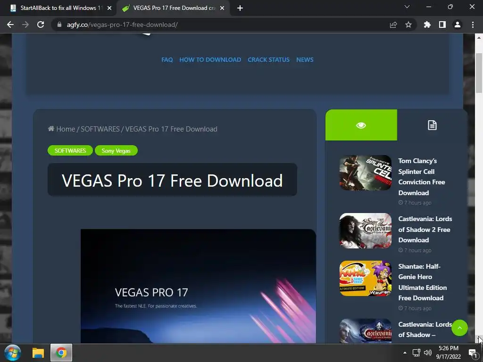The width and height of the screenshot is (483, 362).
Task: Open the tab search dropdown
Action: pyautogui.click(x=407, y=7)
